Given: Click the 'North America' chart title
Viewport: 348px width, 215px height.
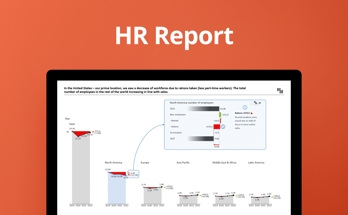Looking at the screenshot, I should pyautogui.click(x=113, y=163).
